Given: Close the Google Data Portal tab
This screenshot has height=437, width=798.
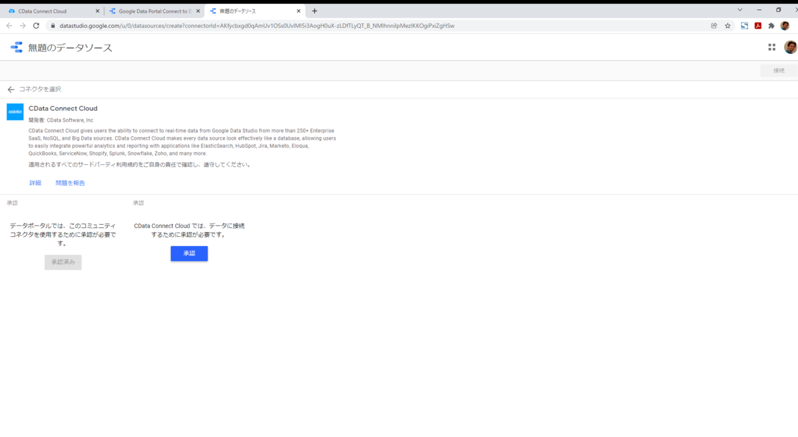Looking at the screenshot, I should pos(198,11).
